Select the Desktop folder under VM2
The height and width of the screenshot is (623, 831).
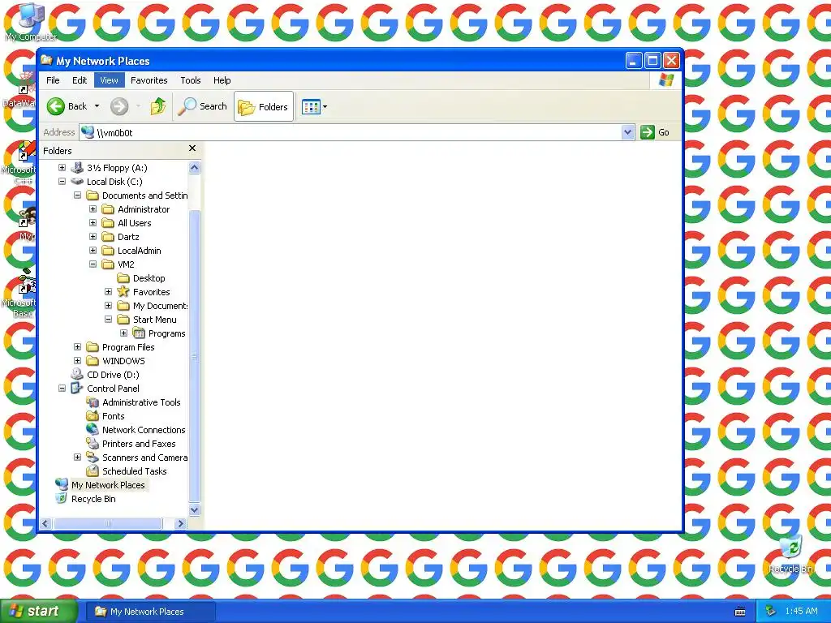pyautogui.click(x=149, y=278)
